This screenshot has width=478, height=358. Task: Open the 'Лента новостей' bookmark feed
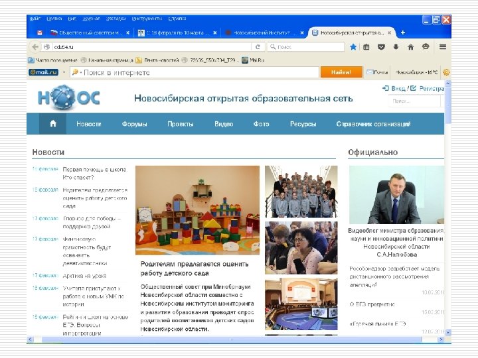coord(157,60)
